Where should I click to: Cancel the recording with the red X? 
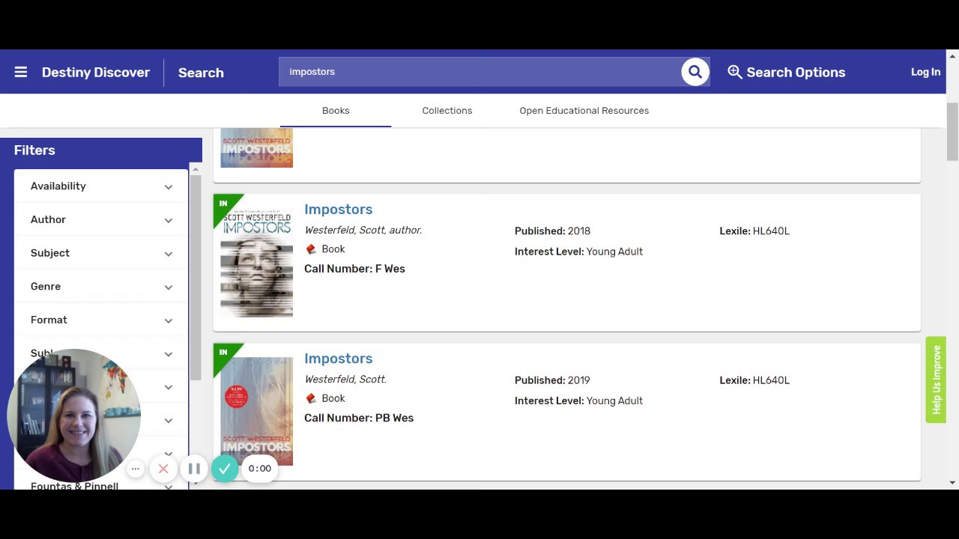163,469
